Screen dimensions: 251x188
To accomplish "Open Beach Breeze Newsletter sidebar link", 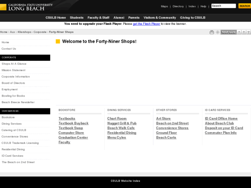I will tap(18, 102).
